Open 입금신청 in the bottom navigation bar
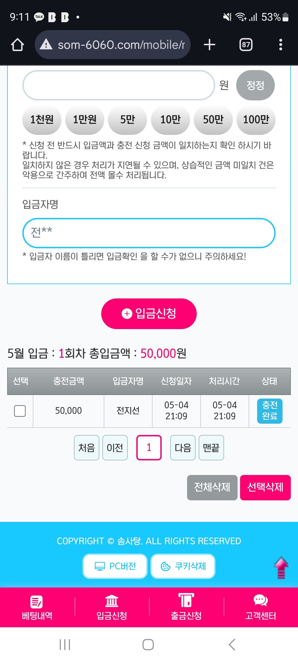Viewport: 298px width, 662px height. tap(112, 607)
